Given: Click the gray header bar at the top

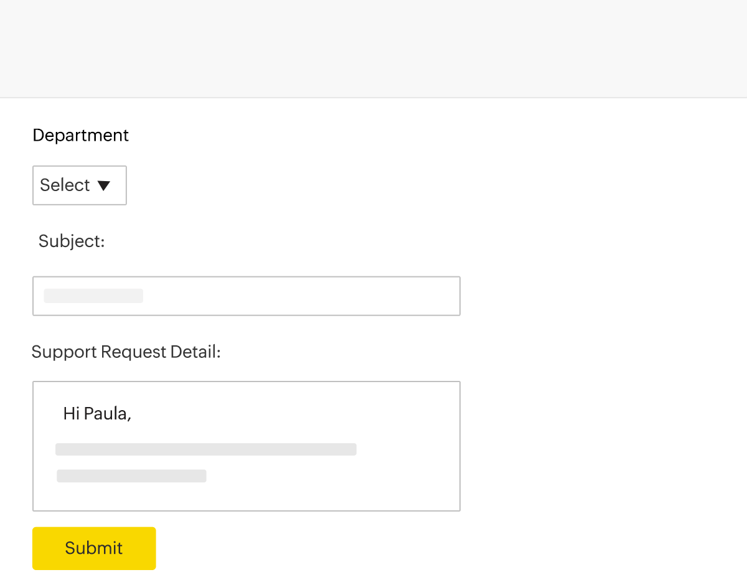Looking at the screenshot, I should click(374, 48).
